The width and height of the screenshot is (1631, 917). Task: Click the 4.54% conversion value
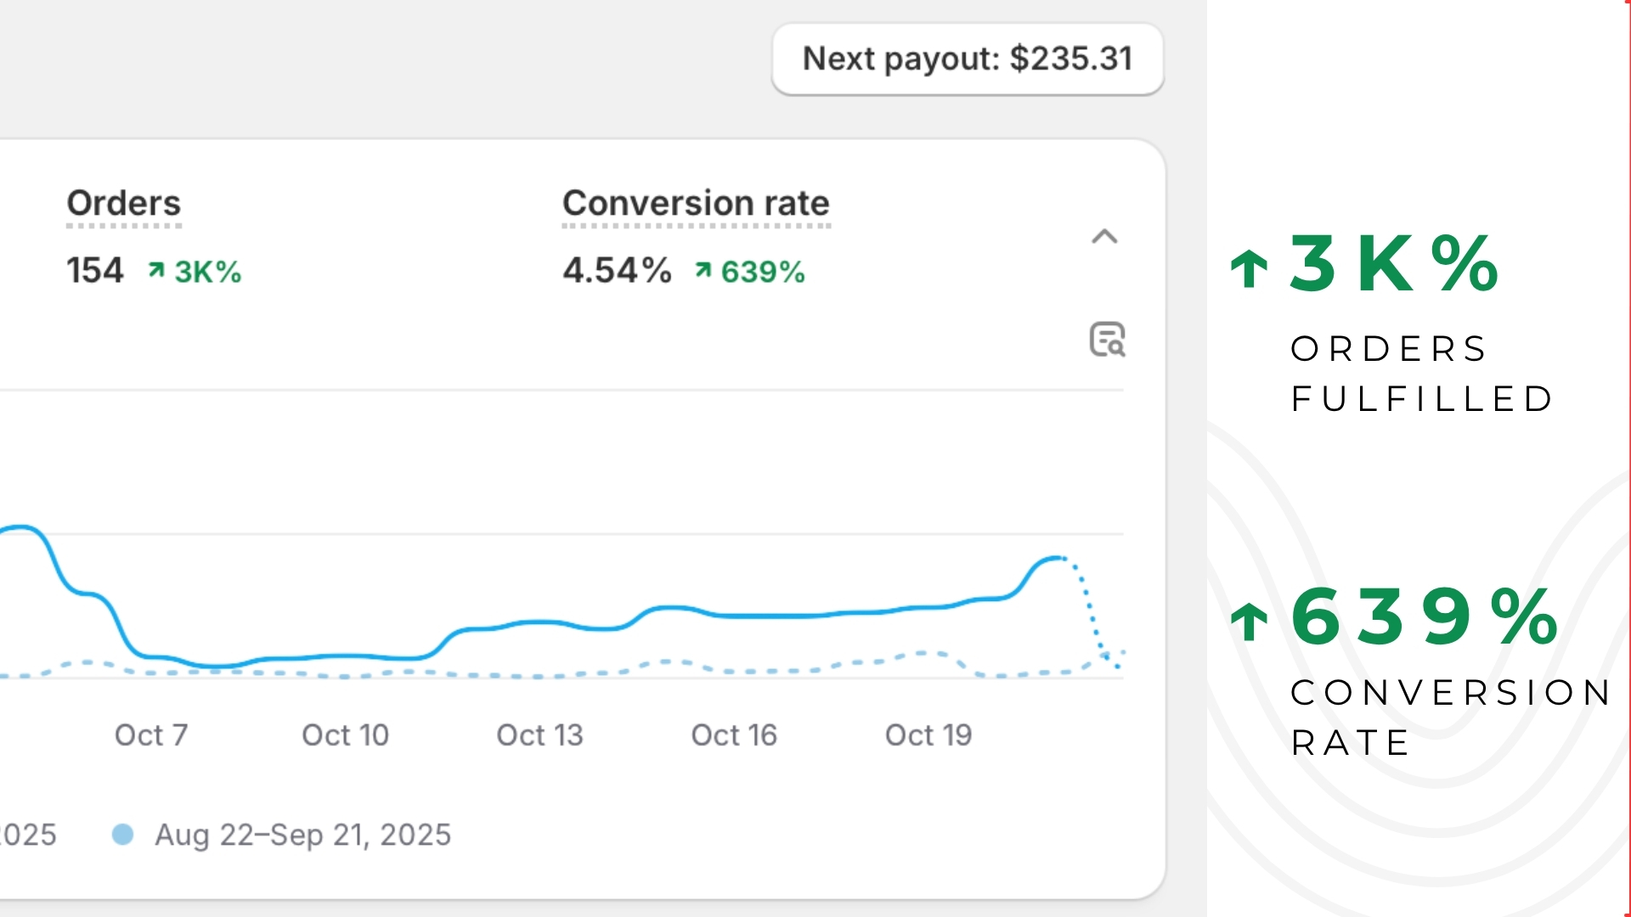[x=617, y=271]
